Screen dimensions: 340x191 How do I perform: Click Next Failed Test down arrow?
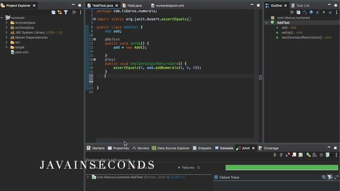275,155
